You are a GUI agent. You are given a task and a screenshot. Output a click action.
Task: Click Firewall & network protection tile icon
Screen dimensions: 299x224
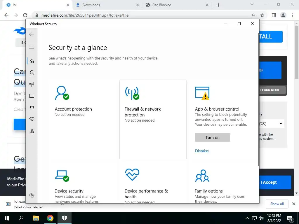coord(132,93)
